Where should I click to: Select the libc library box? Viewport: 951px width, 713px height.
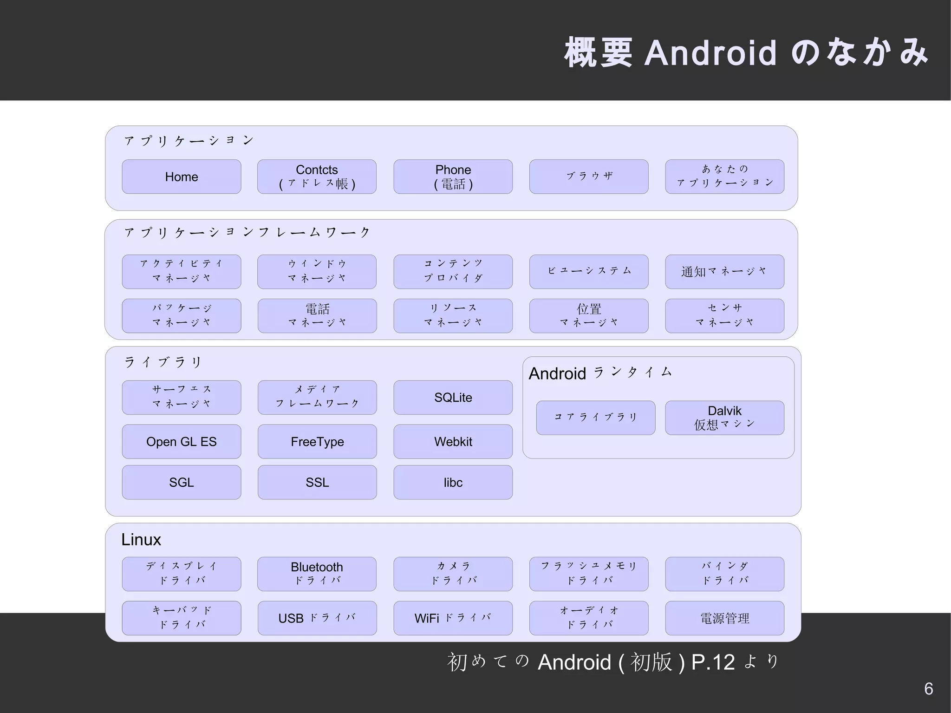[x=453, y=482]
